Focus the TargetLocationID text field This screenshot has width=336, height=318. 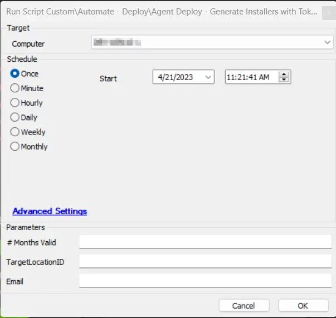coord(205,261)
